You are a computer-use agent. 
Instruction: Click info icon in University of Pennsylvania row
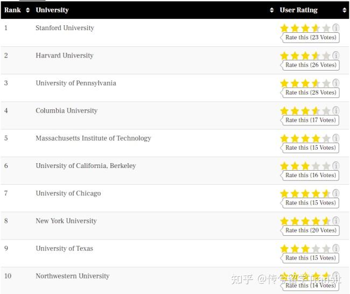335,82
